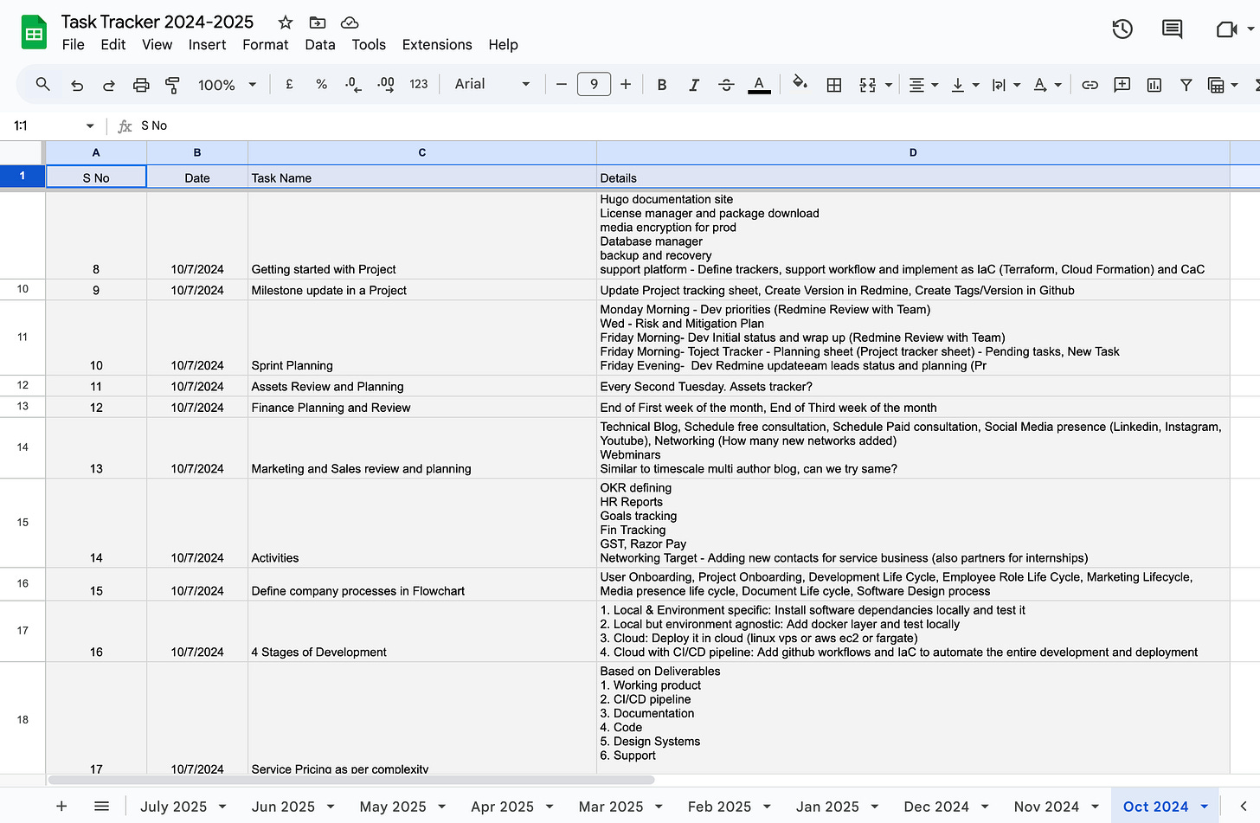The height and width of the screenshot is (823, 1260).
Task: Open the fill colour picker
Action: click(x=800, y=84)
